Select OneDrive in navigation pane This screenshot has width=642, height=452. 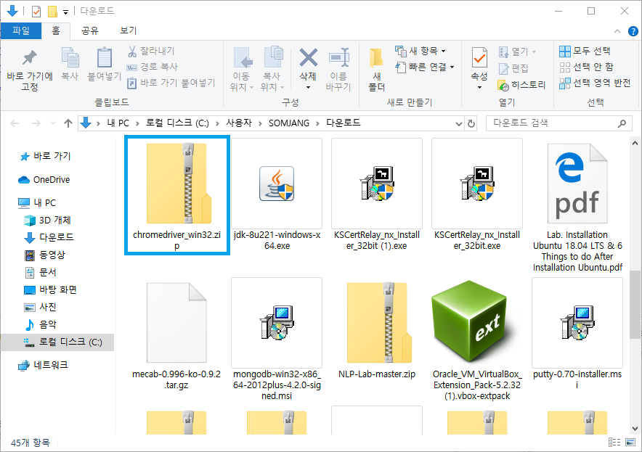44,180
